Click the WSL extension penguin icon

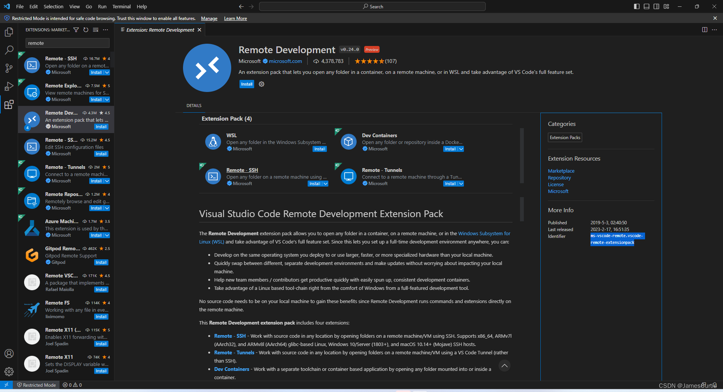(x=213, y=142)
